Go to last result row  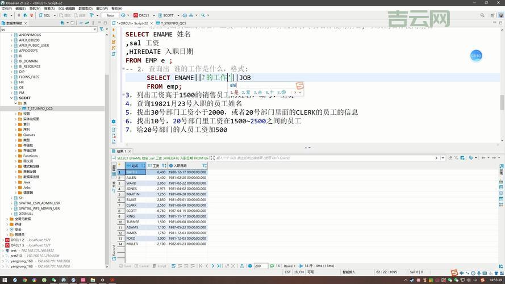pos(219,266)
